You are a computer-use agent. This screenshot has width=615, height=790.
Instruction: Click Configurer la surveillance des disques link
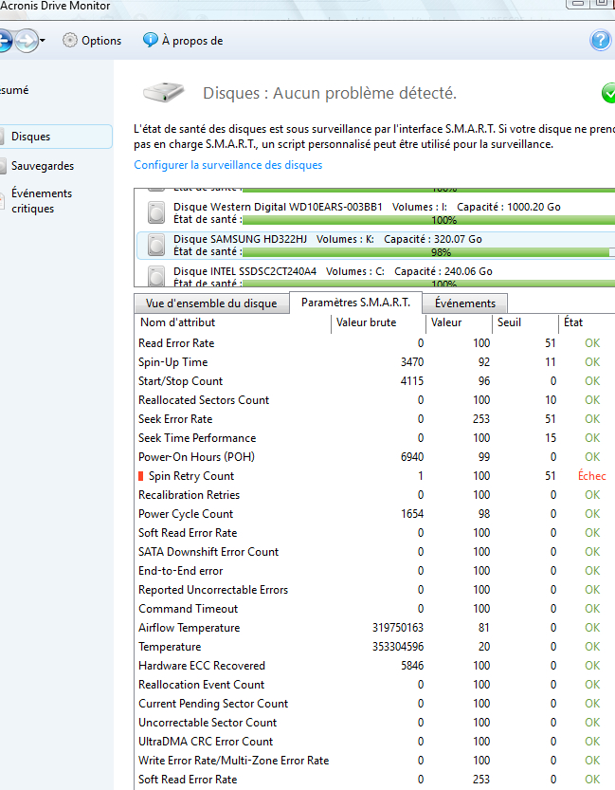[x=228, y=165]
